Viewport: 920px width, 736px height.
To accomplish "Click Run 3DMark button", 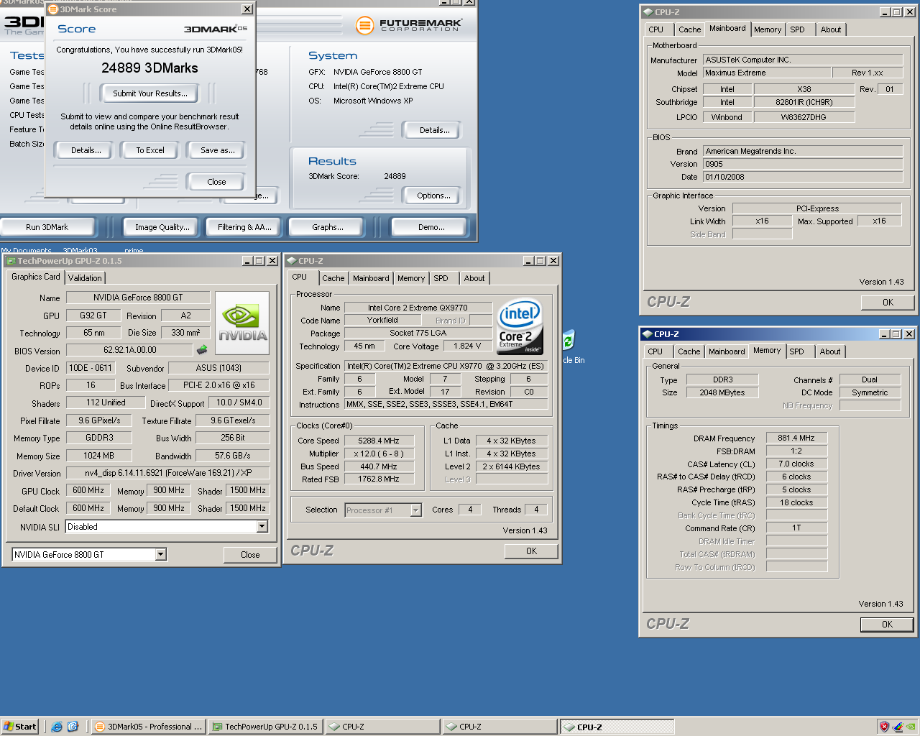I will pos(47,227).
